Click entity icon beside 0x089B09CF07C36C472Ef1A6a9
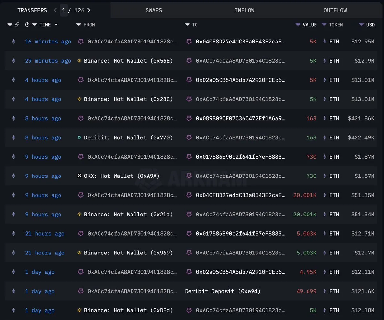This screenshot has height=320, width=384. 189,118
